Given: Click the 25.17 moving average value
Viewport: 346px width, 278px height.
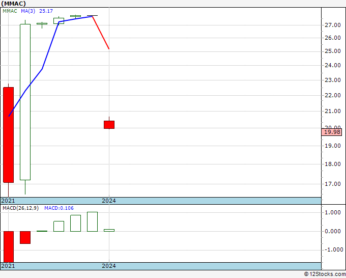Looking at the screenshot, I should 46,11.
